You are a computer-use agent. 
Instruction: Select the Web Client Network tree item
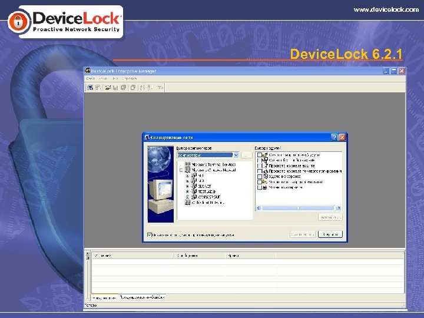click(208, 202)
